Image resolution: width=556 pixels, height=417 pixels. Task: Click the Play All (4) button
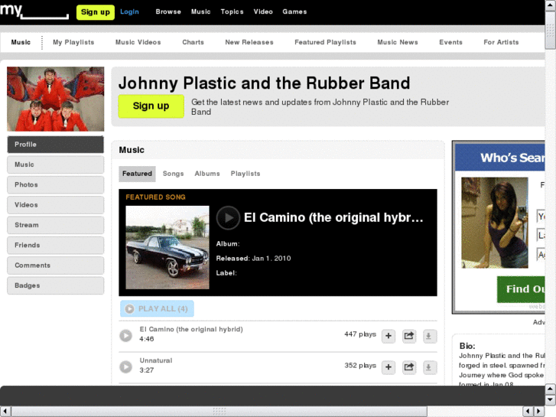pyautogui.click(x=157, y=309)
